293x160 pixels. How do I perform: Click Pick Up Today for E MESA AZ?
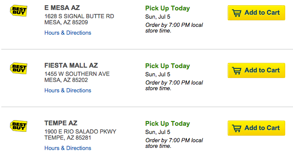pyautogui.click(x=167, y=8)
